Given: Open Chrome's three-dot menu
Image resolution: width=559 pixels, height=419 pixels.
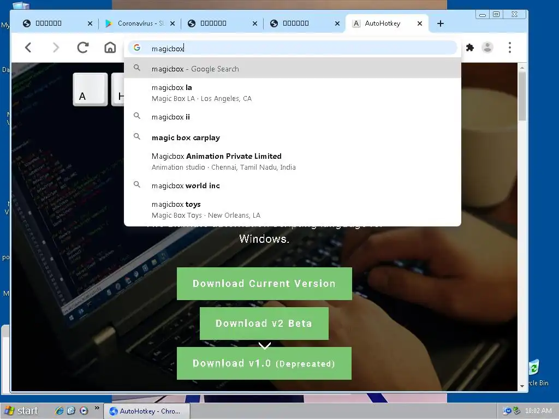Looking at the screenshot, I should (x=510, y=47).
